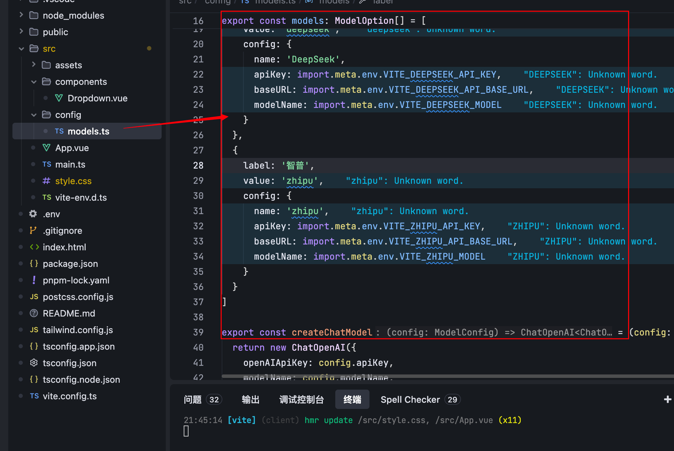The image size is (674, 451).
Task: Open vite.config.ts file
Action: (x=69, y=396)
